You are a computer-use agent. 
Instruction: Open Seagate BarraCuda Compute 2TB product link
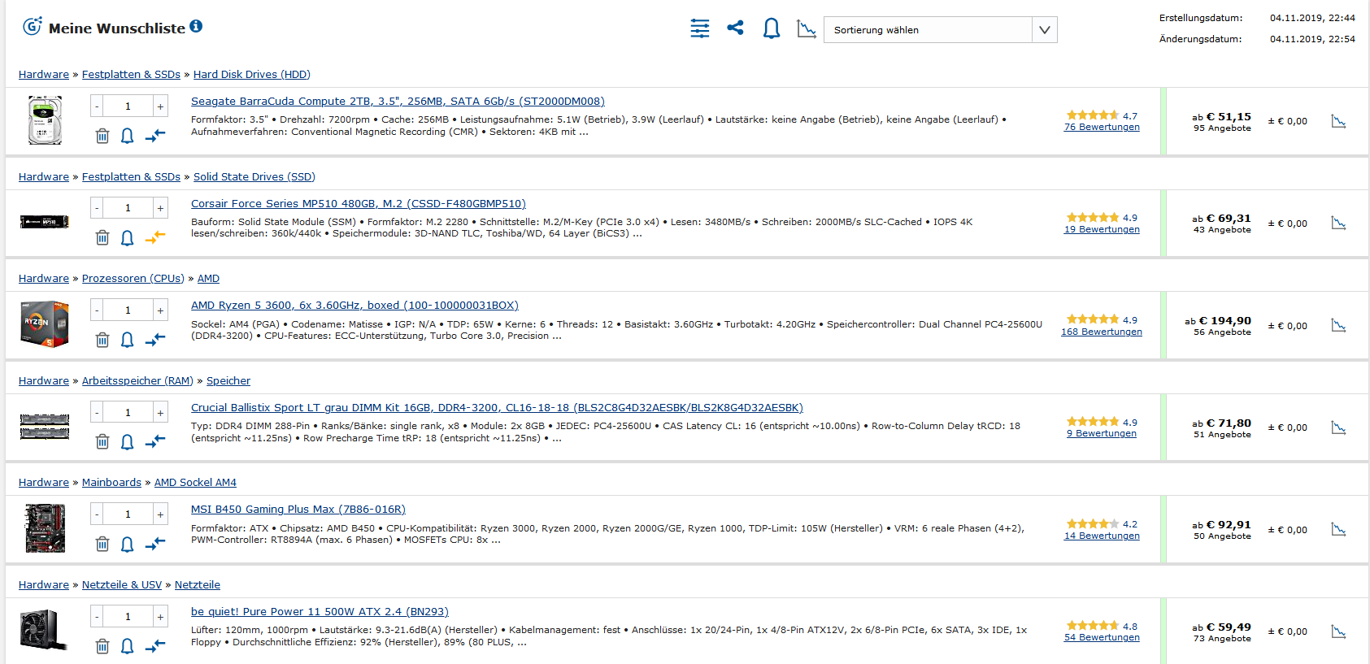pyautogui.click(x=398, y=102)
